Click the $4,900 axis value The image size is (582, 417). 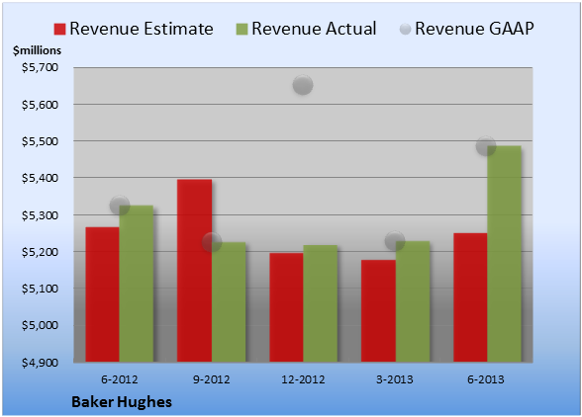pos(40,362)
